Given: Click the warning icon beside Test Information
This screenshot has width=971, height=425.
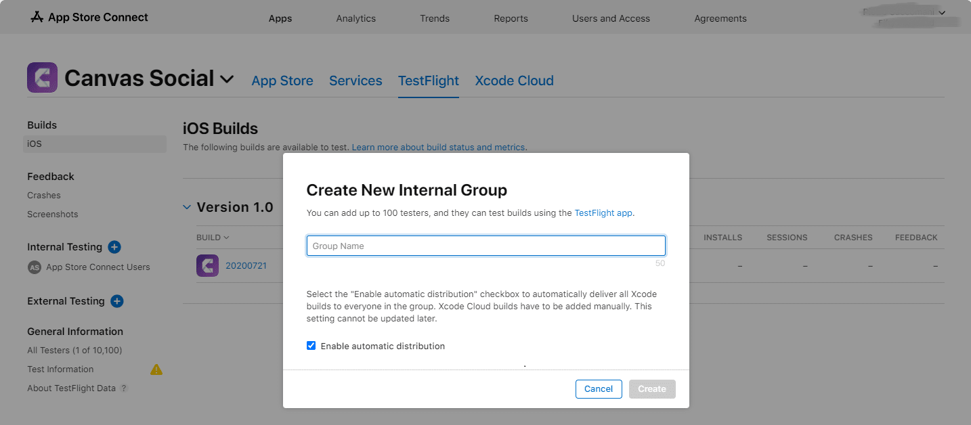Looking at the screenshot, I should click(x=156, y=369).
